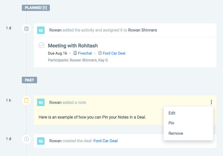Open the Ford Car Deal link in meeting

pos(114,53)
